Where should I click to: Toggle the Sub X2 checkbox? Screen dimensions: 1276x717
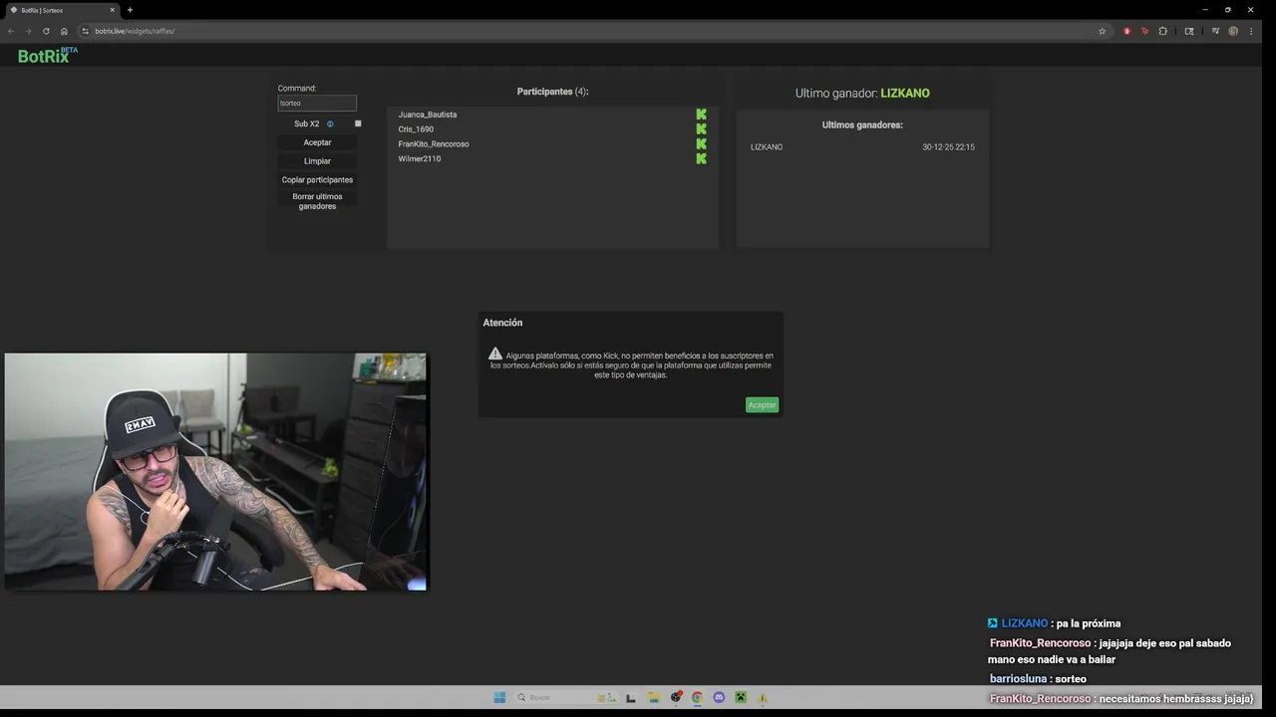pyautogui.click(x=358, y=123)
